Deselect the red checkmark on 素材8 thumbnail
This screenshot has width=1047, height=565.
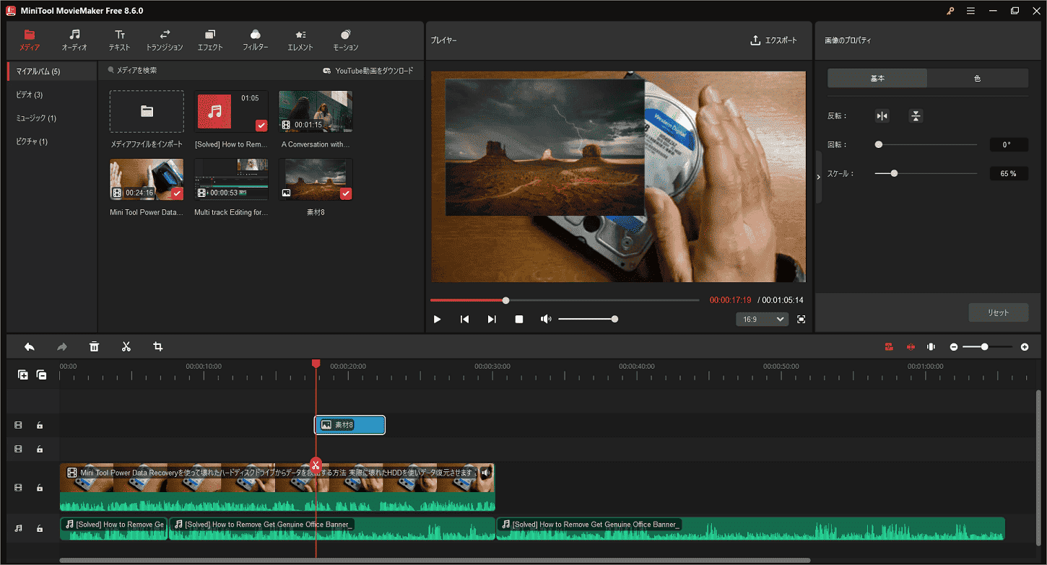coord(345,193)
